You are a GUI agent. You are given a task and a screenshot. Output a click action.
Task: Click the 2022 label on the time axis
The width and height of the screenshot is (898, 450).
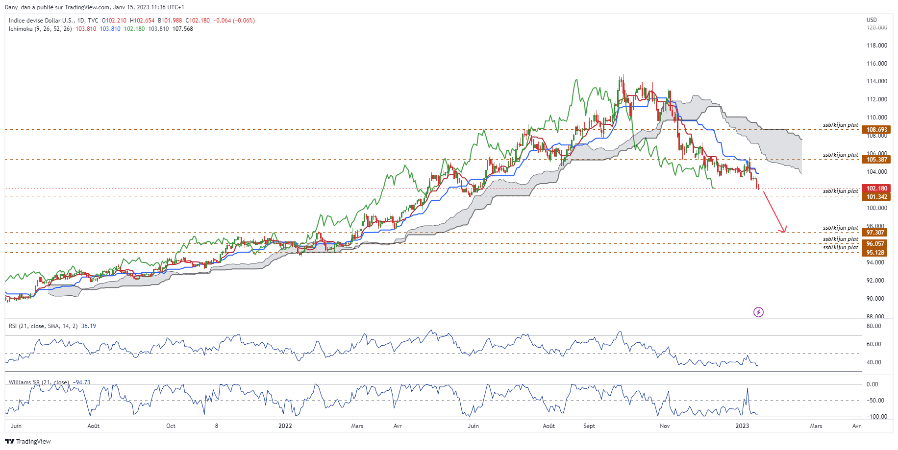[285, 426]
